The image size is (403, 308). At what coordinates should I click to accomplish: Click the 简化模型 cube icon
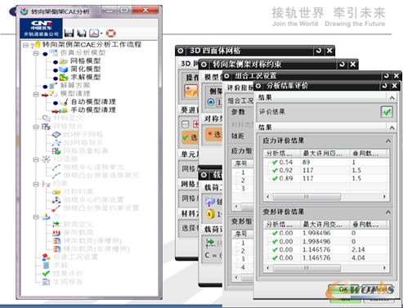pos(64,69)
